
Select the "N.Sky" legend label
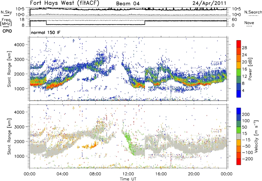(x=6, y=12)
